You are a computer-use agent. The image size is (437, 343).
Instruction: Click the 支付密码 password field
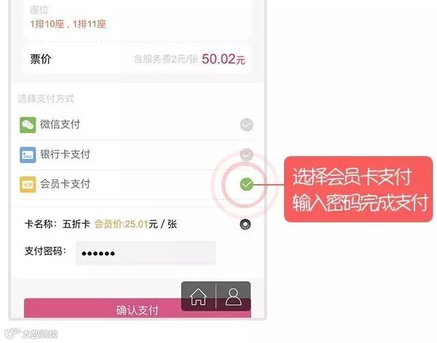point(145,253)
